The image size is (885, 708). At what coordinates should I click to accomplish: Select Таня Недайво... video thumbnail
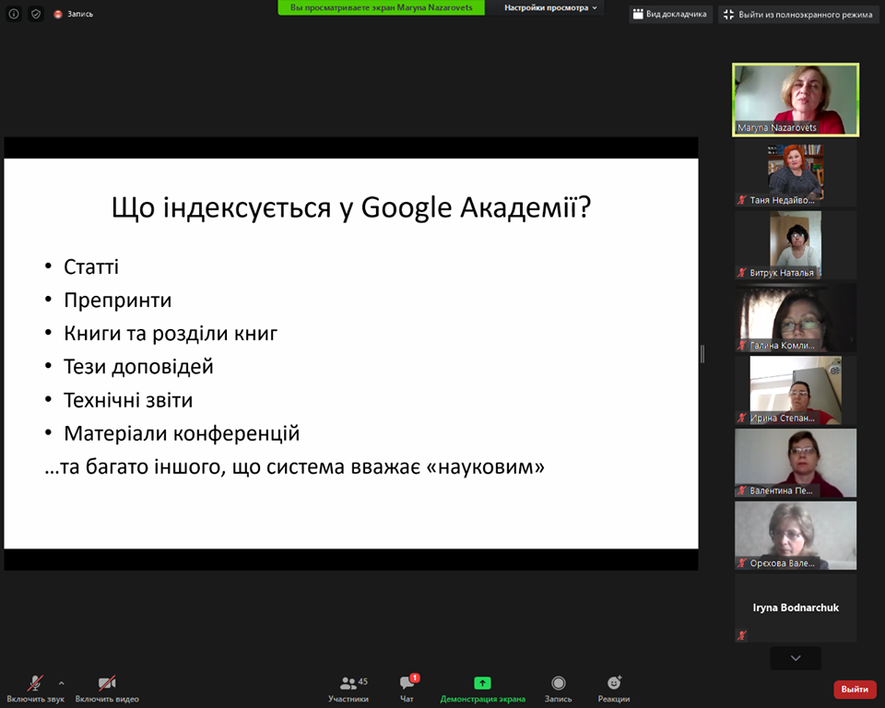[x=796, y=174]
